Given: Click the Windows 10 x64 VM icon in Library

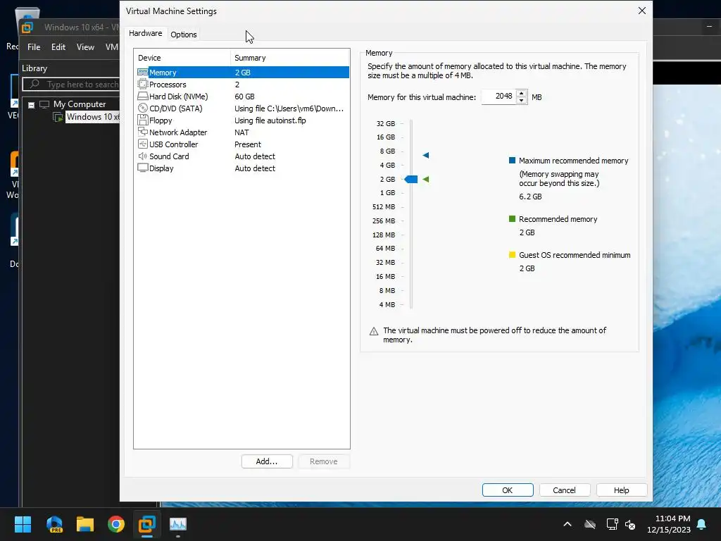Looking at the screenshot, I should pos(58,118).
